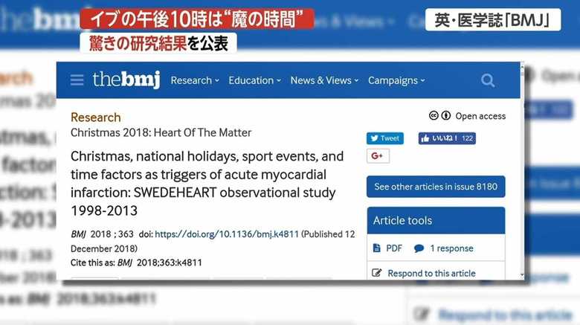Click the scrollbar up arrow of article window
This screenshot has width=580, height=325.
(x=522, y=67)
